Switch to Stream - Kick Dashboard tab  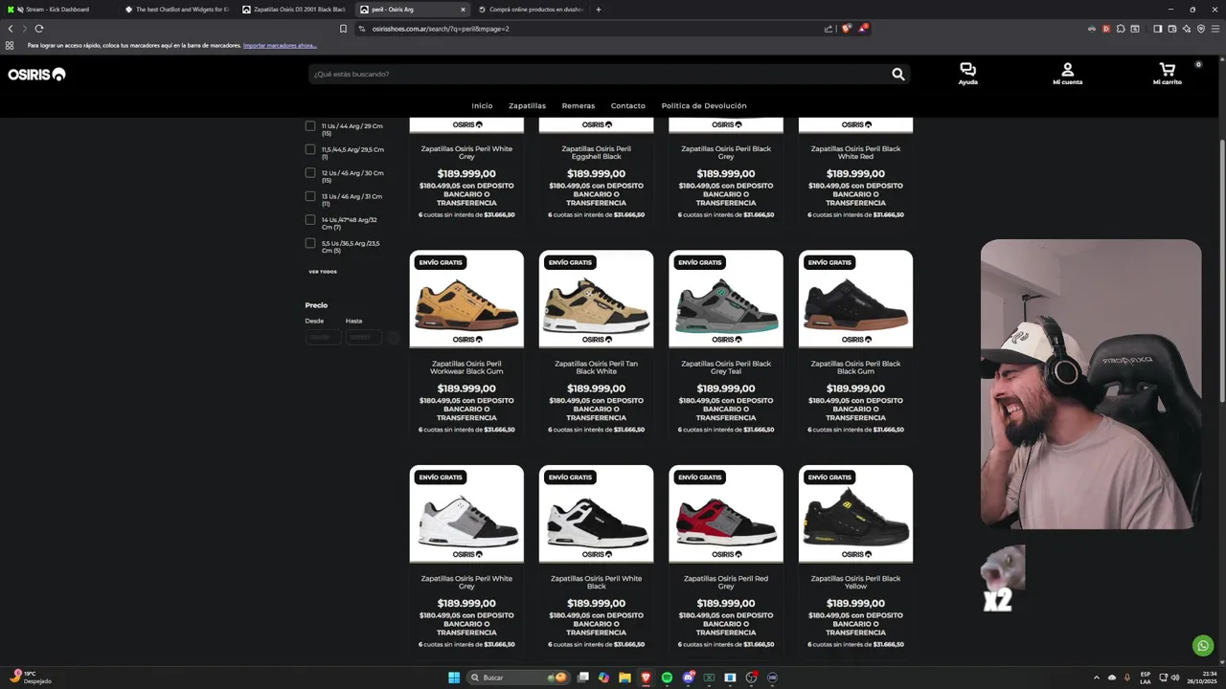[x=57, y=10]
